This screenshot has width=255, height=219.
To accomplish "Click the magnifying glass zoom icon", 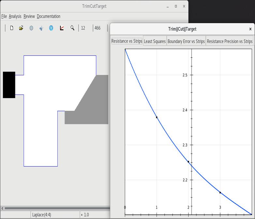I will coord(72,28).
